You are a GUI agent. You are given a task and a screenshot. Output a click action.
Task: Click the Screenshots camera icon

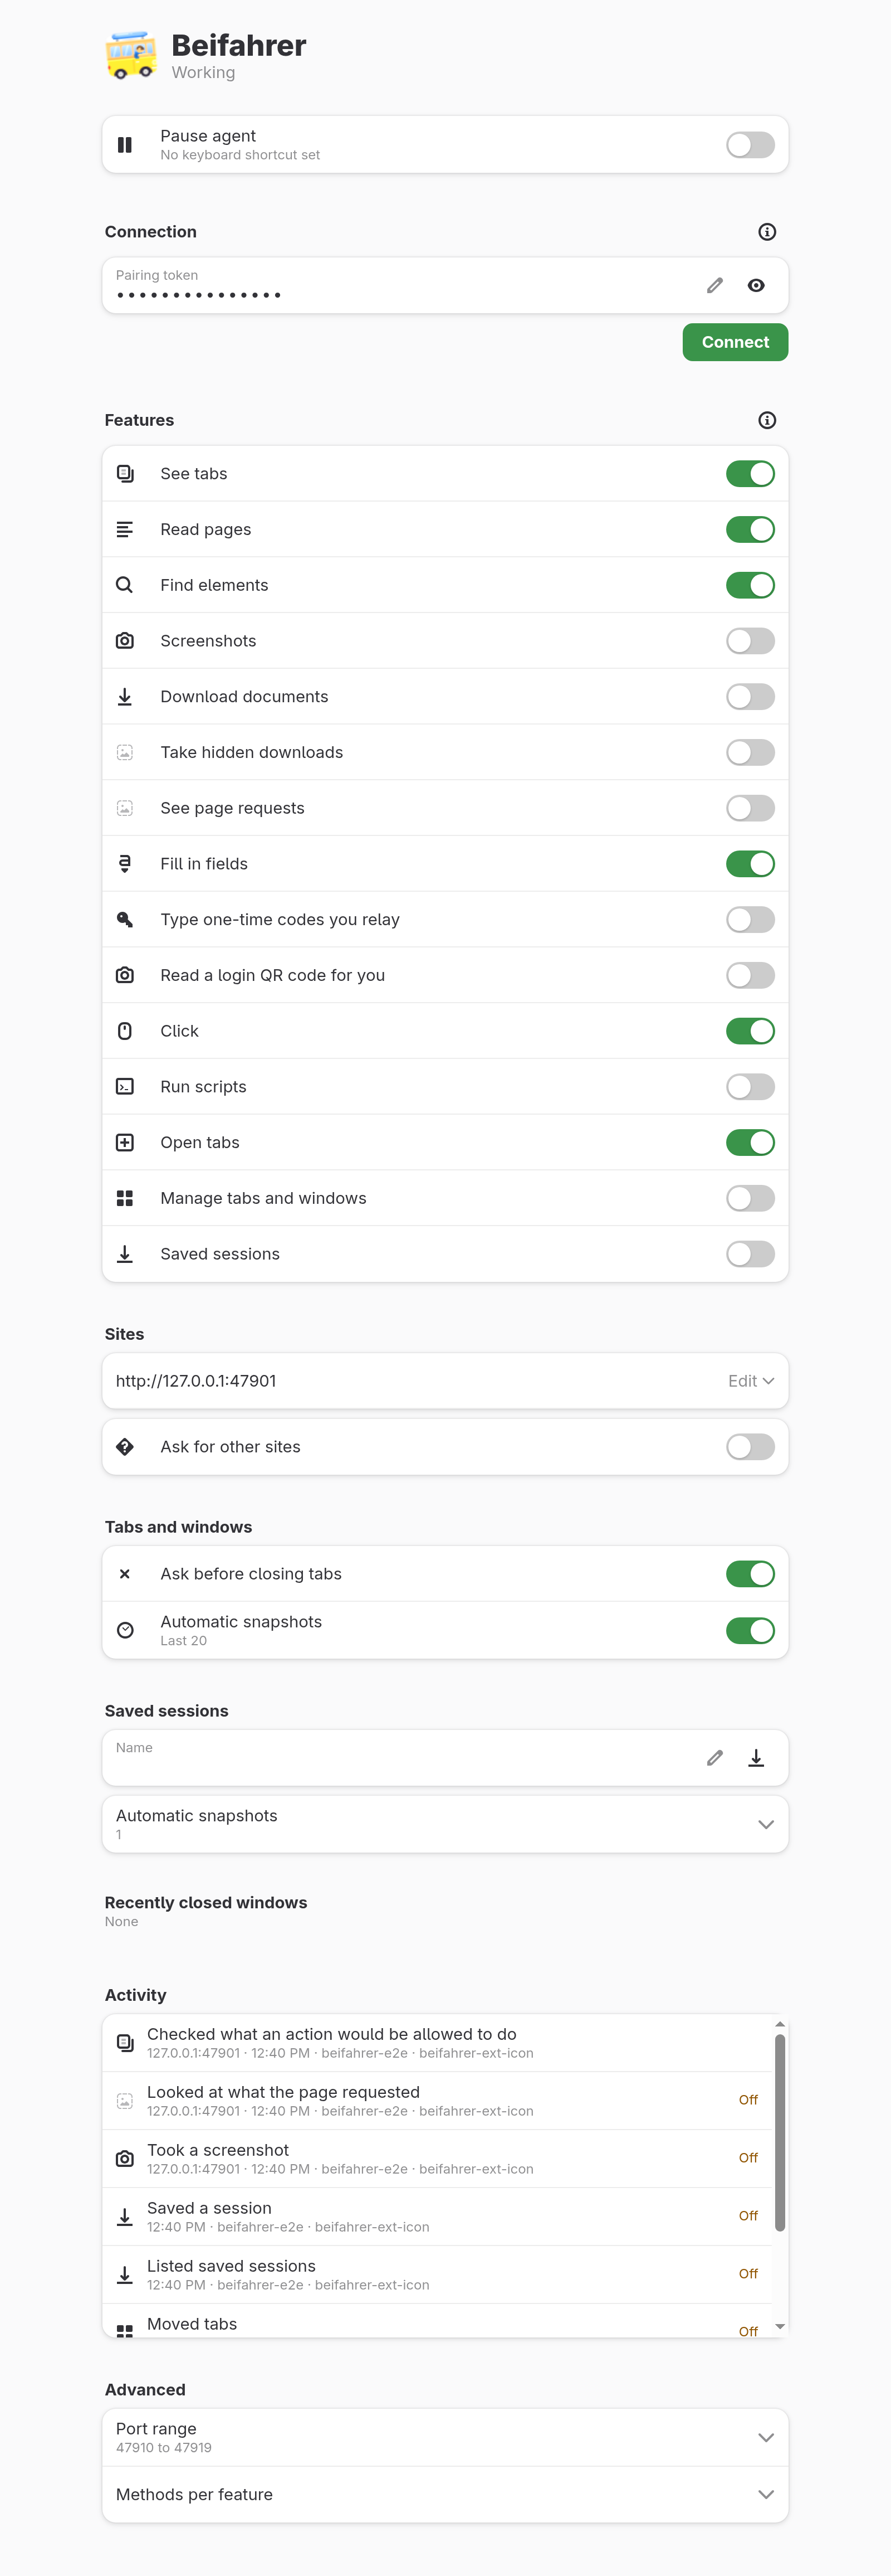[125, 641]
